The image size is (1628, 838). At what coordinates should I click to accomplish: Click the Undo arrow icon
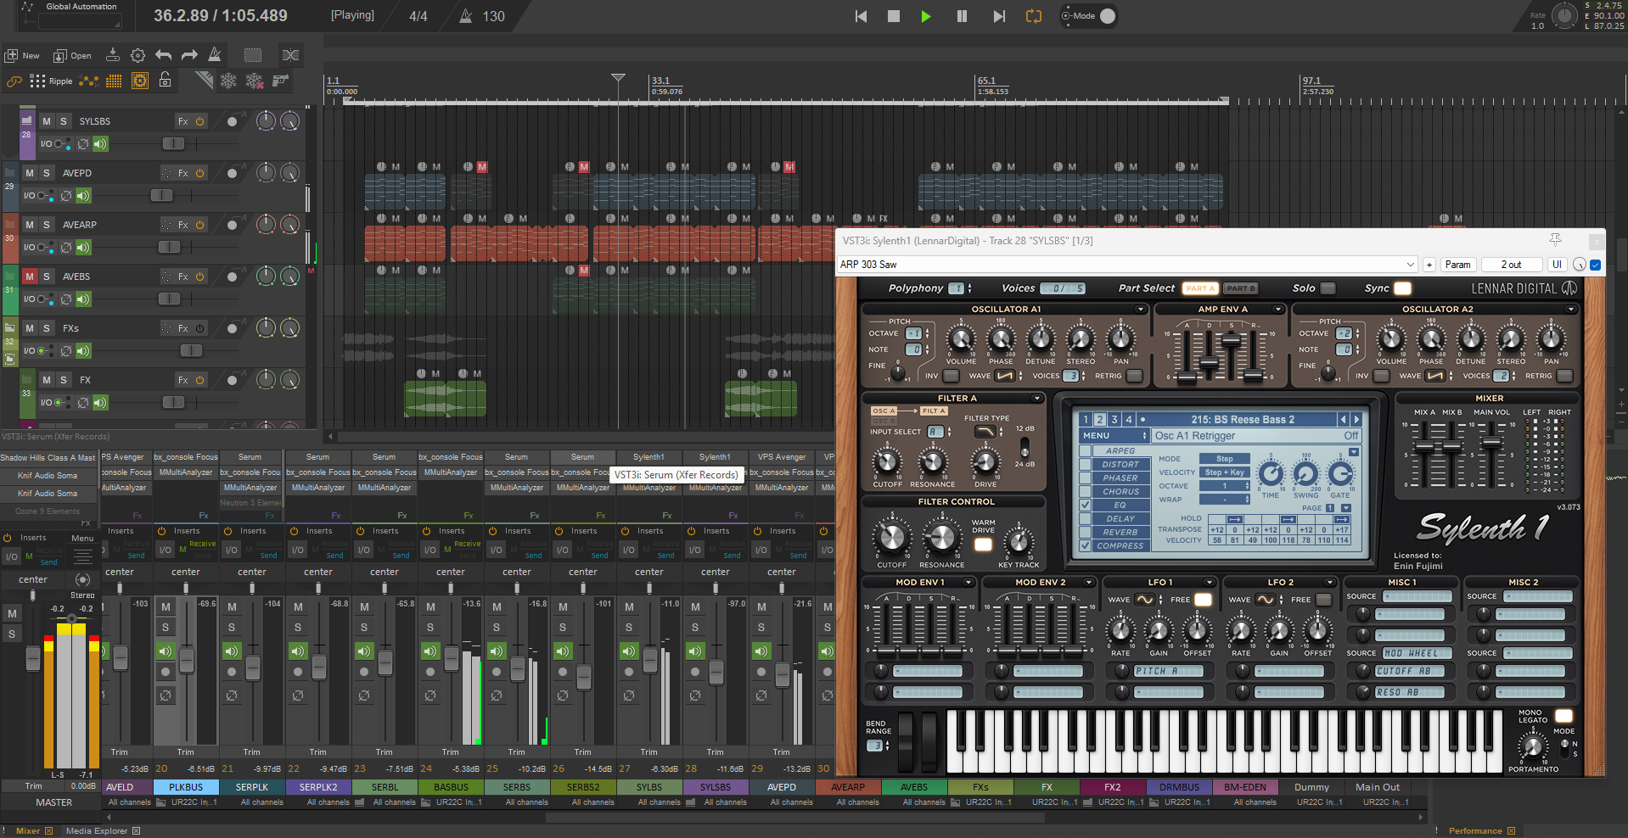click(164, 55)
